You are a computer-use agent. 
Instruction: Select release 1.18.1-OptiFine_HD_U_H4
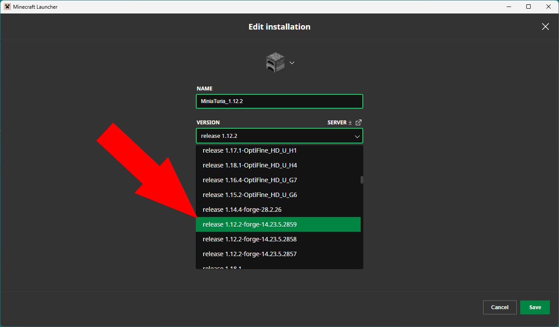278,165
